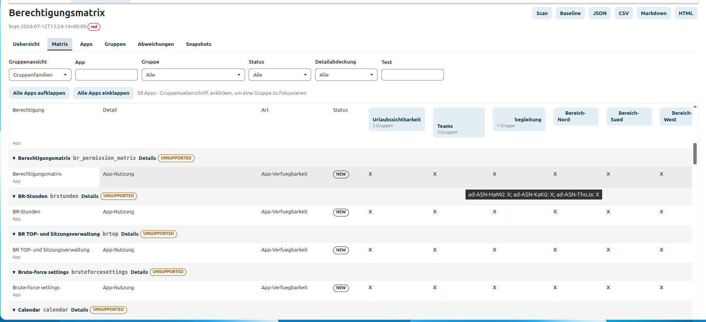Screen dimensions: 706x322
Task: Collapse the BR TOP- und Sitzungsverwaltung section
Action: [x=14, y=234]
